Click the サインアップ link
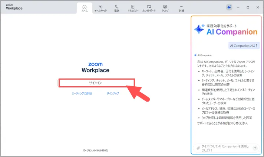This screenshot has height=157, width=264. point(113,93)
